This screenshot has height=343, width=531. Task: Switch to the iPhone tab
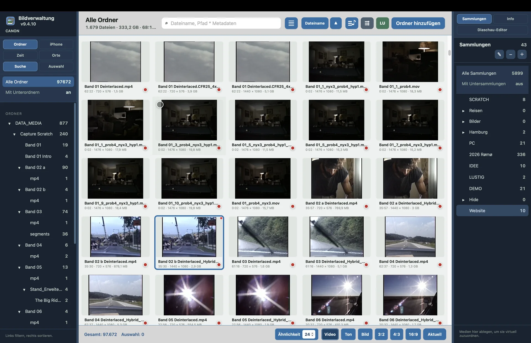[56, 44]
